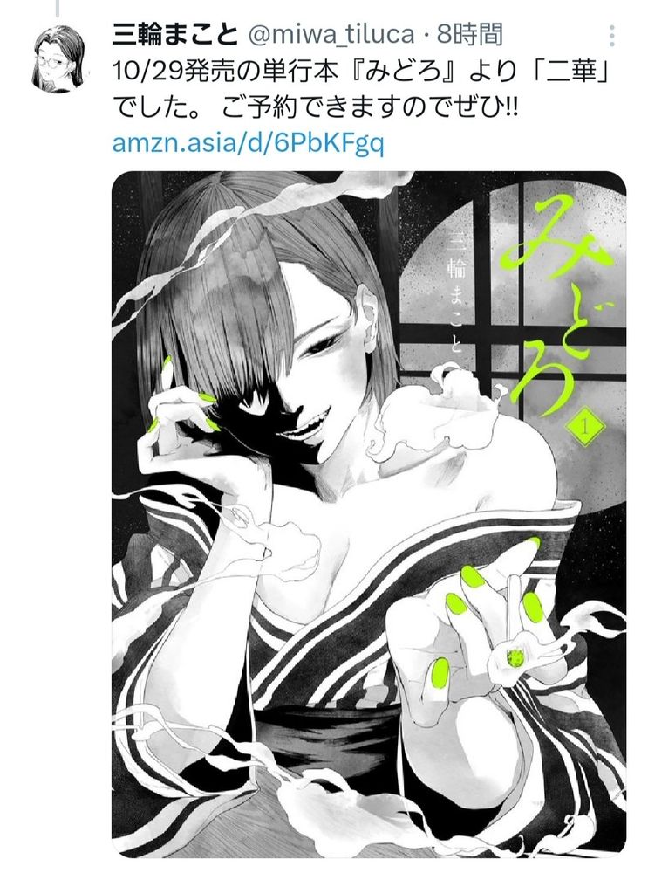
Task: Click the display name 三輪まこと
Action: pyautogui.click(x=175, y=35)
